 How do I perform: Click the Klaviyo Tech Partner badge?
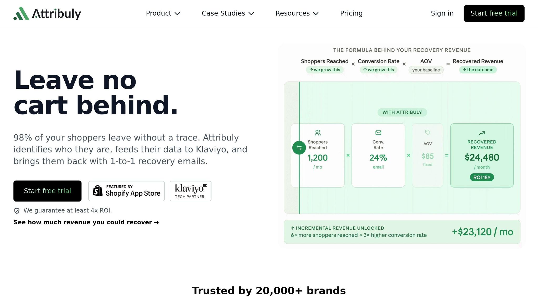click(190, 191)
